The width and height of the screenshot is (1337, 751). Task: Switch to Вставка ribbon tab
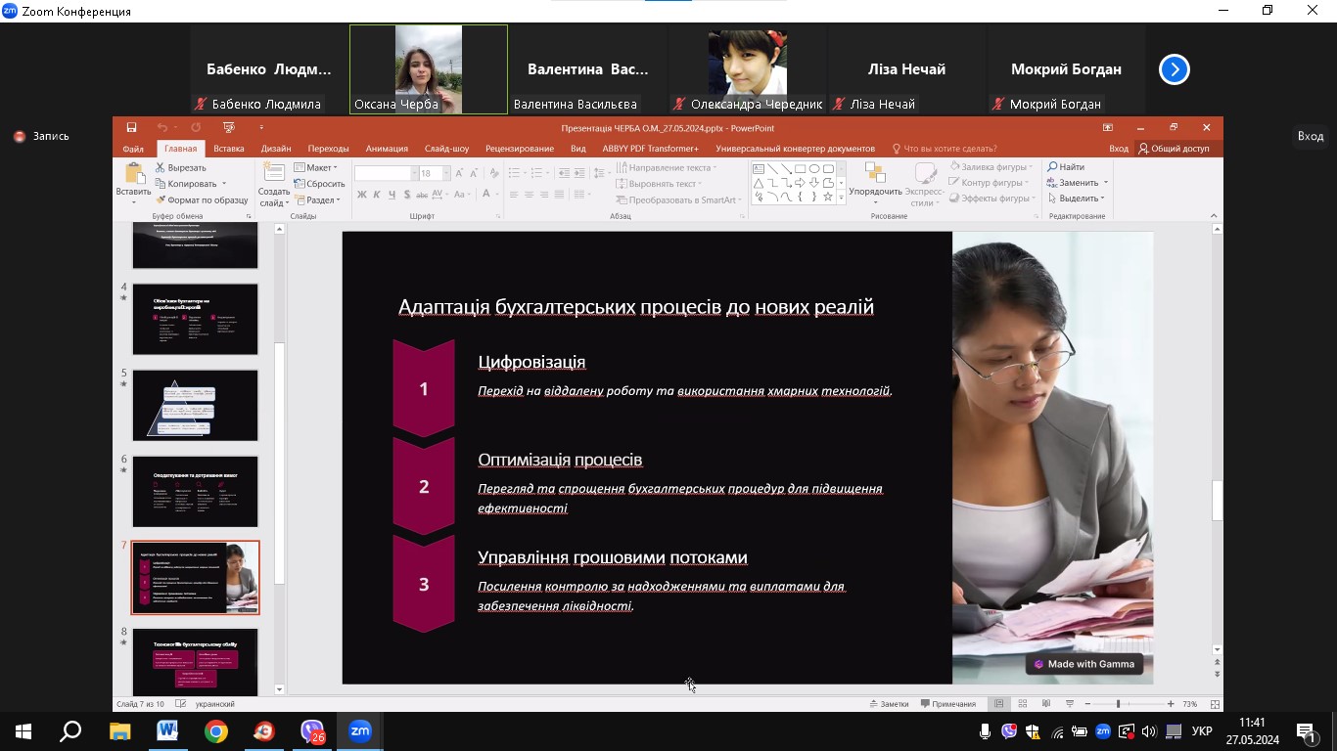click(x=228, y=149)
